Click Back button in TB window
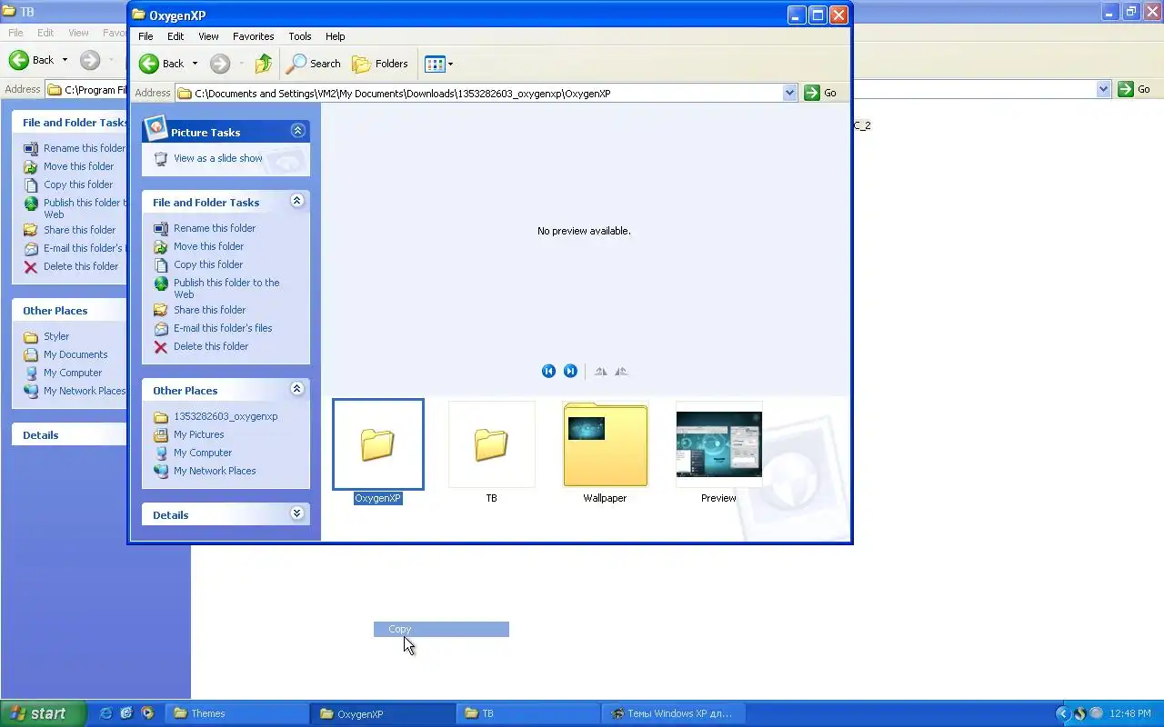 [32, 60]
